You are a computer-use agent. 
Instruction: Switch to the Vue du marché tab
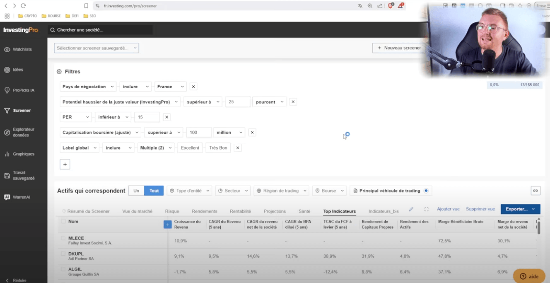(x=137, y=211)
